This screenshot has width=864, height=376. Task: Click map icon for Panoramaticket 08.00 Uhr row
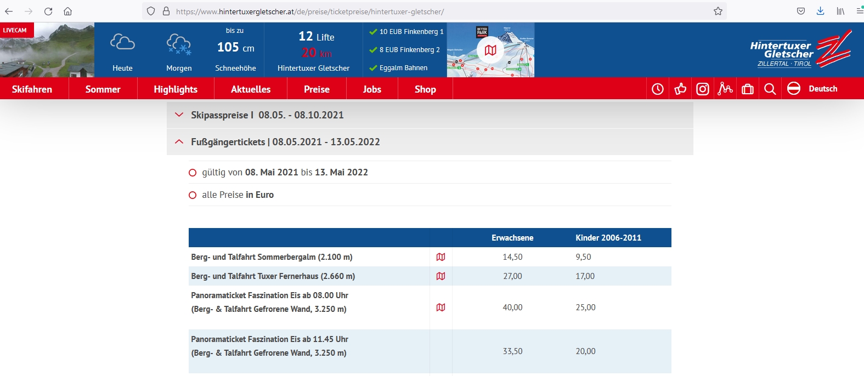[441, 307]
